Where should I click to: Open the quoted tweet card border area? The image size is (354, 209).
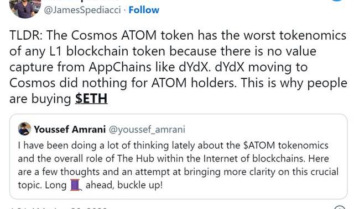pyautogui.click(x=178, y=157)
